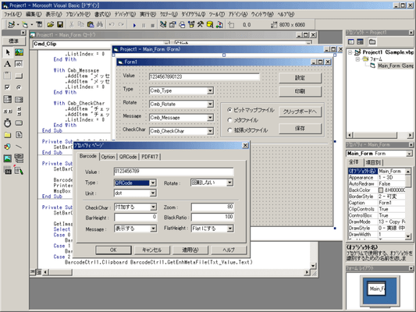The height and width of the screenshot is (312, 416).
Task: Open the 表示(V) menu
Action: pyautogui.click(x=54, y=14)
